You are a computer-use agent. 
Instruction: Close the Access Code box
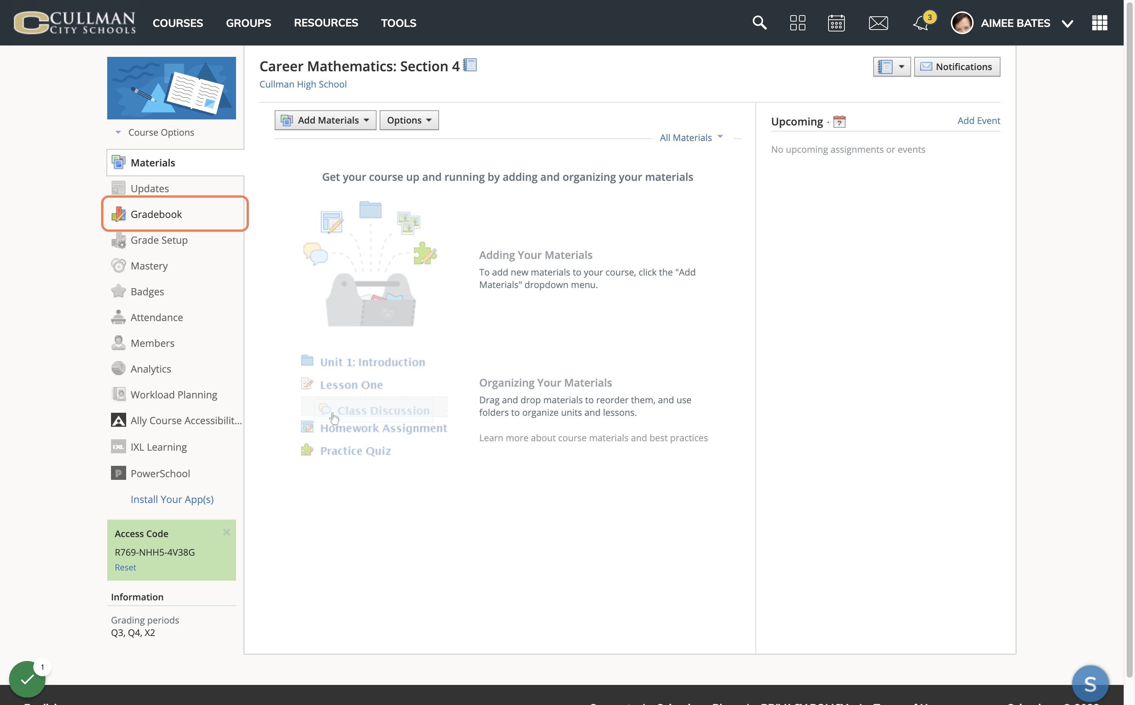(226, 532)
